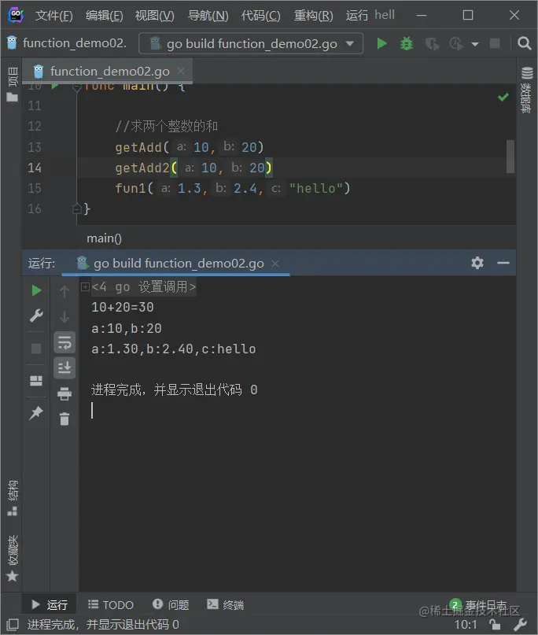Click the output line 10+20=30
The image size is (538, 635).
[122, 308]
